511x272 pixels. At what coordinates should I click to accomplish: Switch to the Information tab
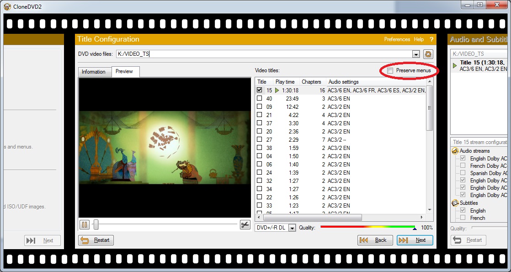[94, 72]
